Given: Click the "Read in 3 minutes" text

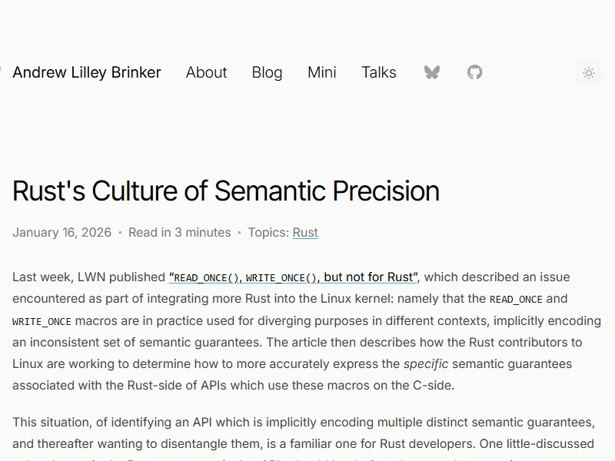Looking at the screenshot, I should [179, 232].
